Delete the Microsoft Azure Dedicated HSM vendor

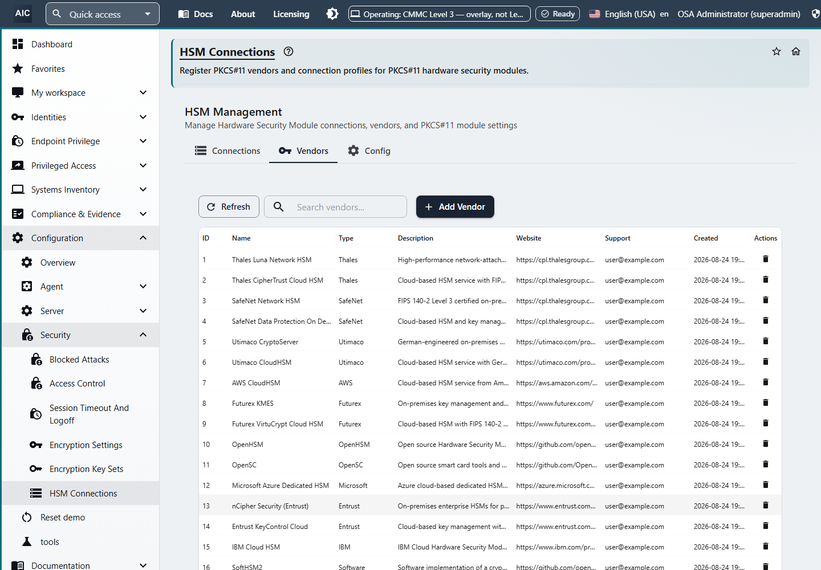coord(766,485)
